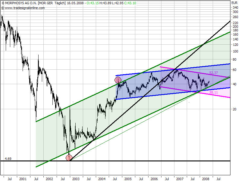The width and height of the screenshot is (241, 181).
Task: Click the close value C:43.10
Action: (x=130, y=3)
